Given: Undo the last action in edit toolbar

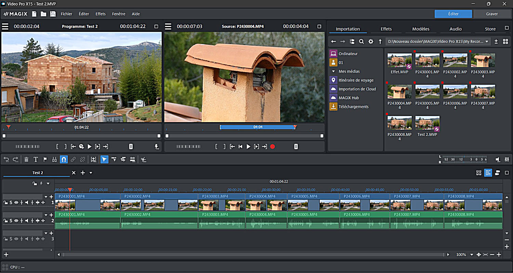Looking at the screenshot, I should [x=6, y=159].
